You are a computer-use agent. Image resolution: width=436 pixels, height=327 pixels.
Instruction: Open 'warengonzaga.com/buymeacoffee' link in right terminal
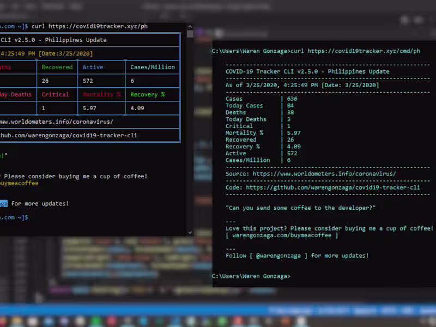point(282,235)
